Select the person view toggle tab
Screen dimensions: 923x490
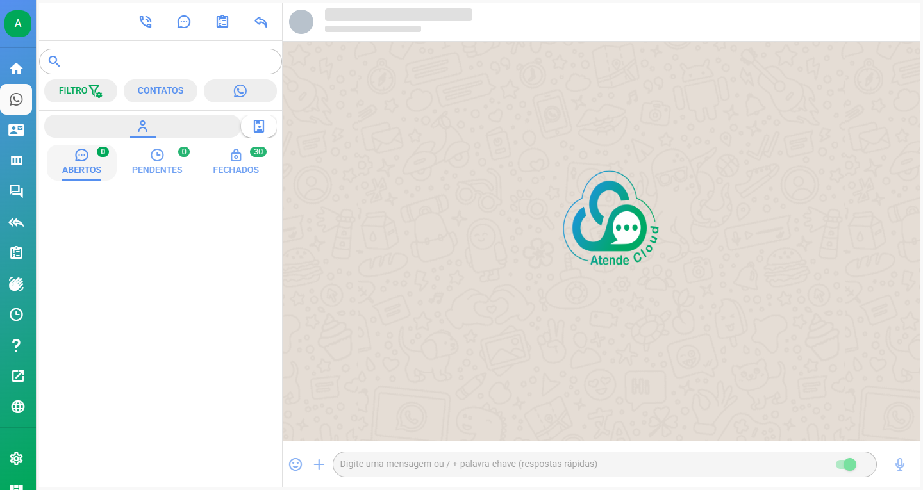point(142,126)
